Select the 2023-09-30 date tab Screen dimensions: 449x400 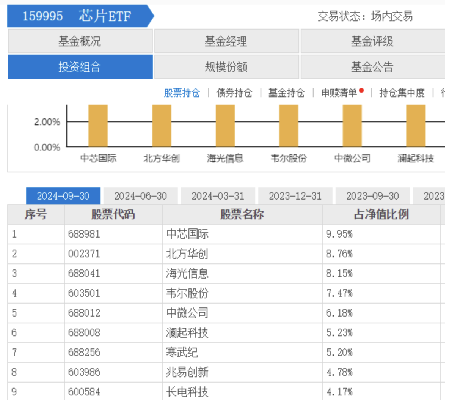click(372, 196)
